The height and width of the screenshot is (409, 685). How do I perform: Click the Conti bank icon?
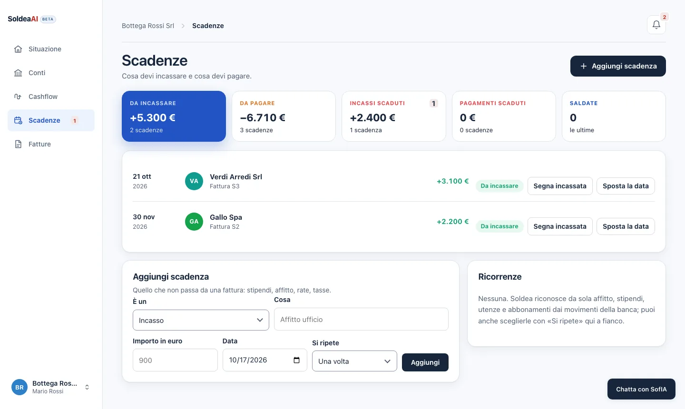point(18,73)
